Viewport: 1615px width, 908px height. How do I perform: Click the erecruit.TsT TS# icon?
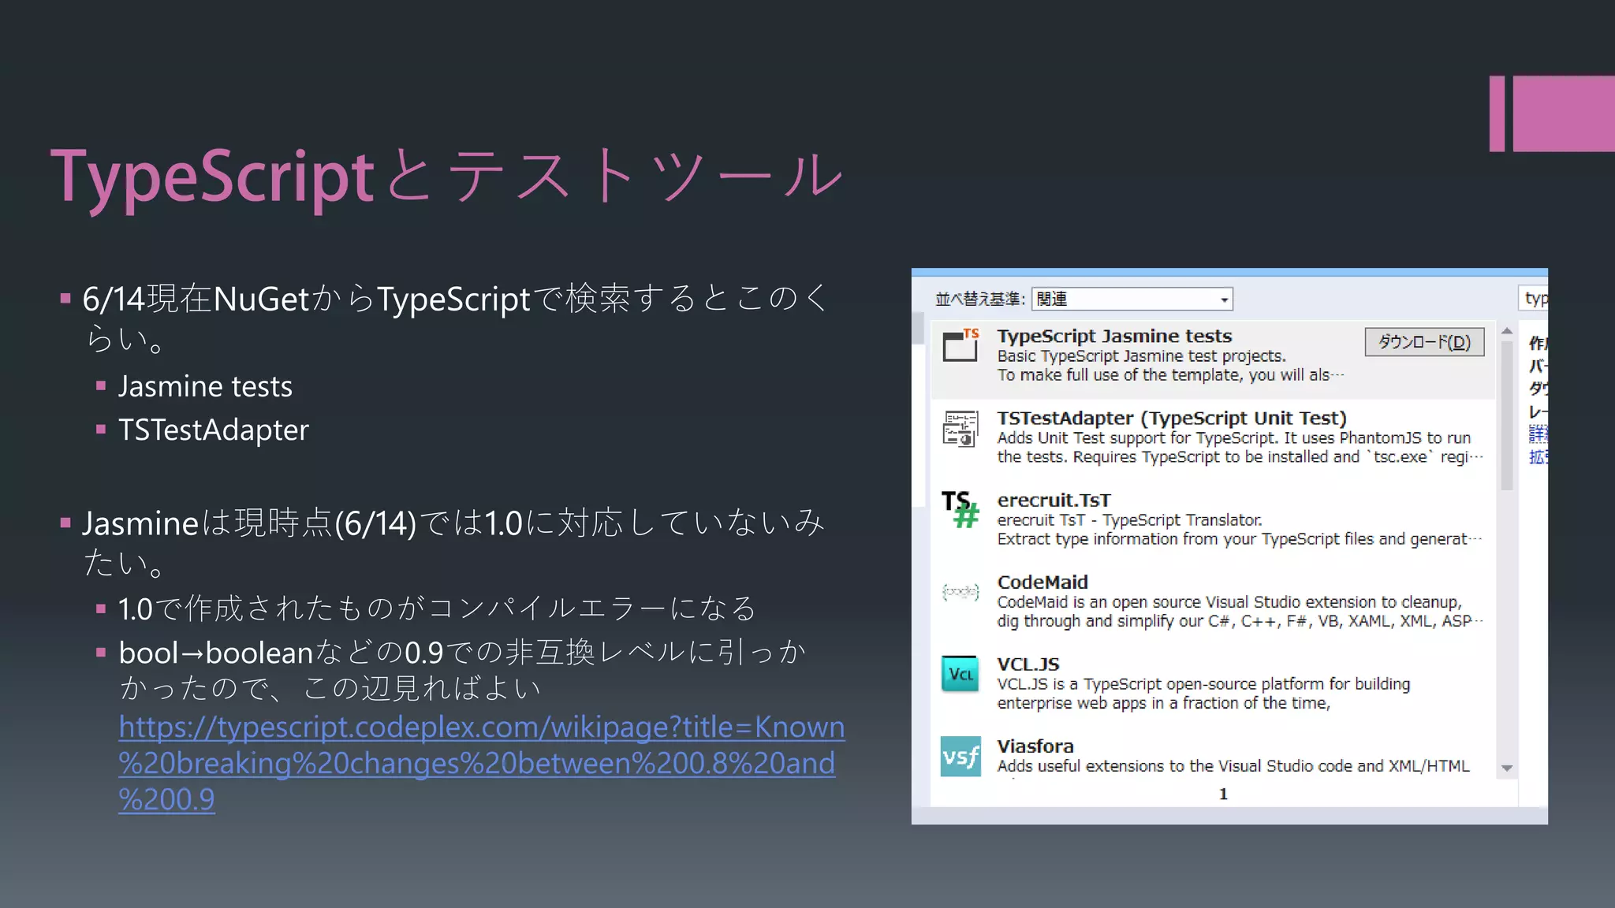[x=960, y=509]
